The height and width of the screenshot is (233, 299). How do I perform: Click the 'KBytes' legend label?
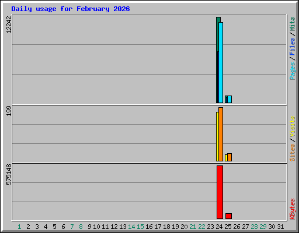point(293,209)
